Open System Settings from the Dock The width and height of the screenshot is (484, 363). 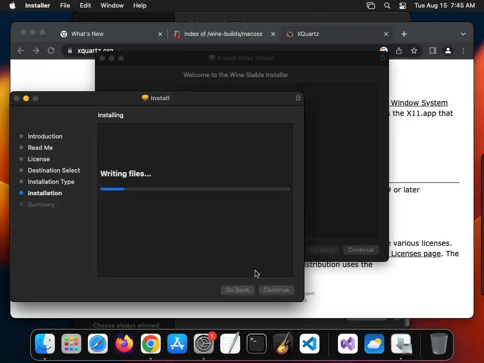tap(204, 344)
